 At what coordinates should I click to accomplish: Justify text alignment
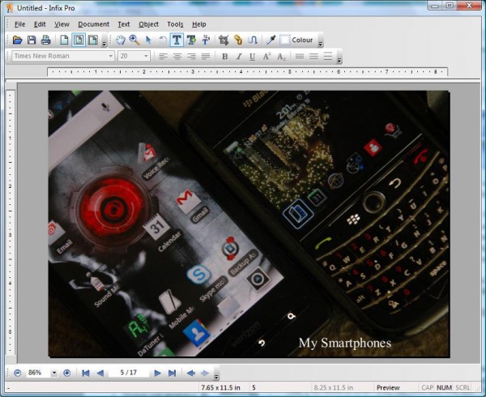coord(206,56)
